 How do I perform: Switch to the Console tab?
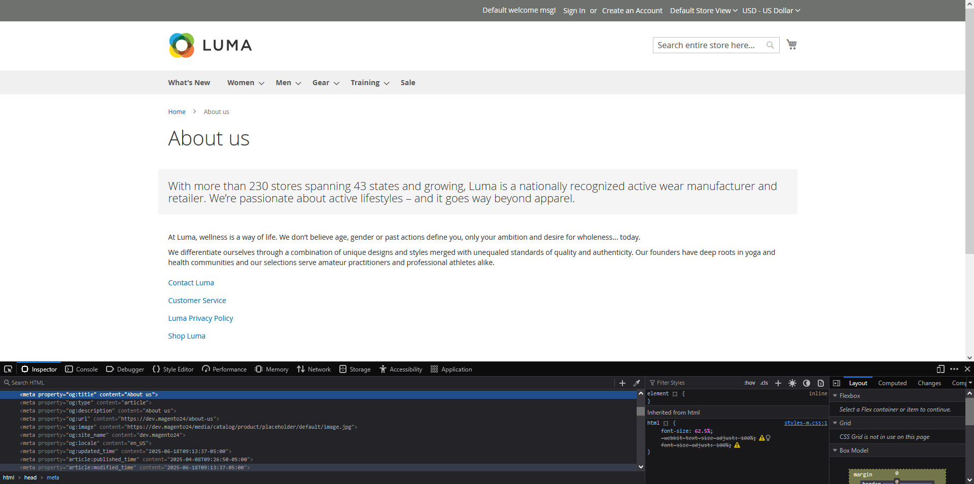pos(81,369)
